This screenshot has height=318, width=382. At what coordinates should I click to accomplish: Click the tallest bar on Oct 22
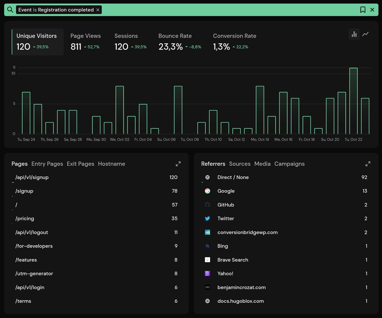353,99
